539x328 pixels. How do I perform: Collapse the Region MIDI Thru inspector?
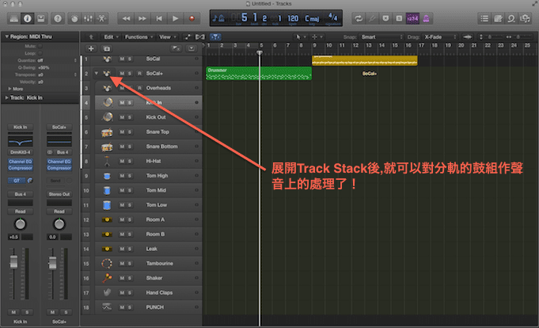point(6,36)
